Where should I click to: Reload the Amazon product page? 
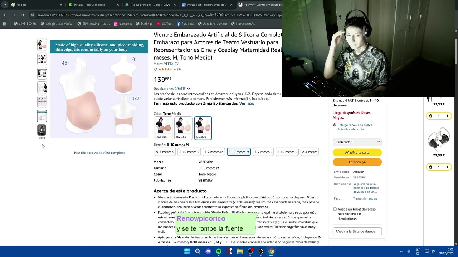click(22, 15)
